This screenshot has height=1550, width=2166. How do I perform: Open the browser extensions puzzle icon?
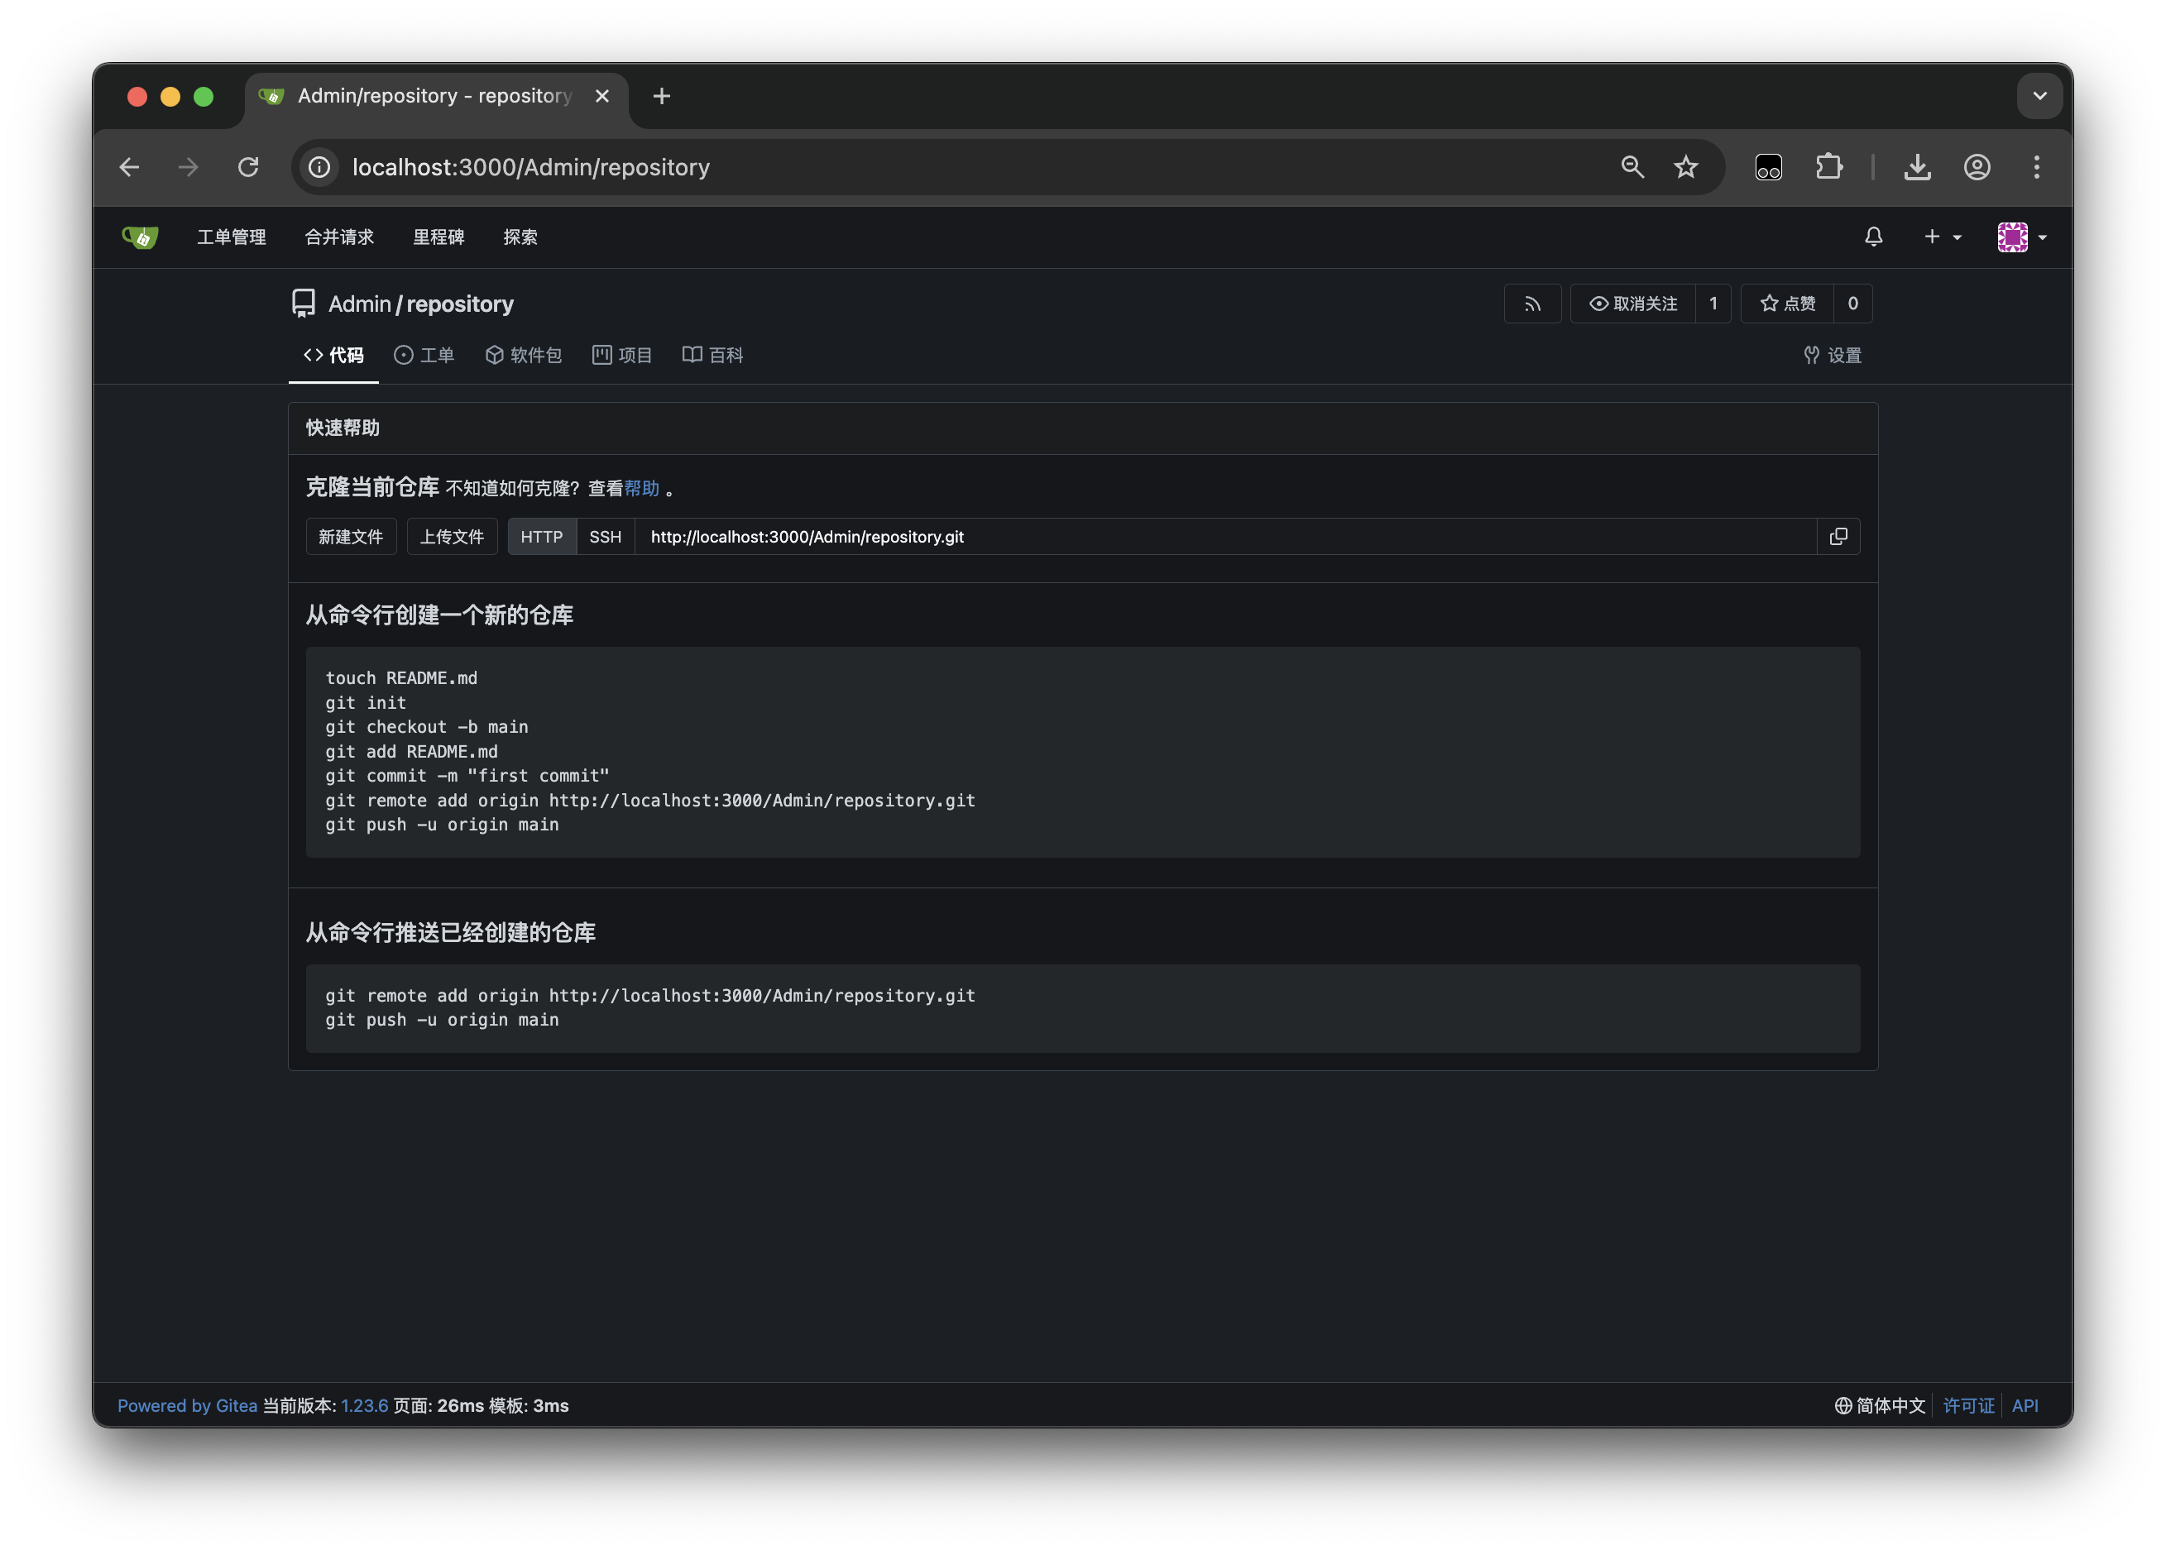tap(1828, 167)
